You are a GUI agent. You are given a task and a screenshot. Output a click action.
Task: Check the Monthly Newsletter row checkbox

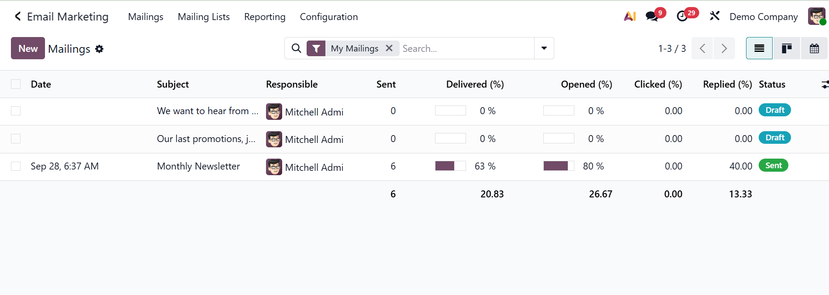click(x=16, y=166)
